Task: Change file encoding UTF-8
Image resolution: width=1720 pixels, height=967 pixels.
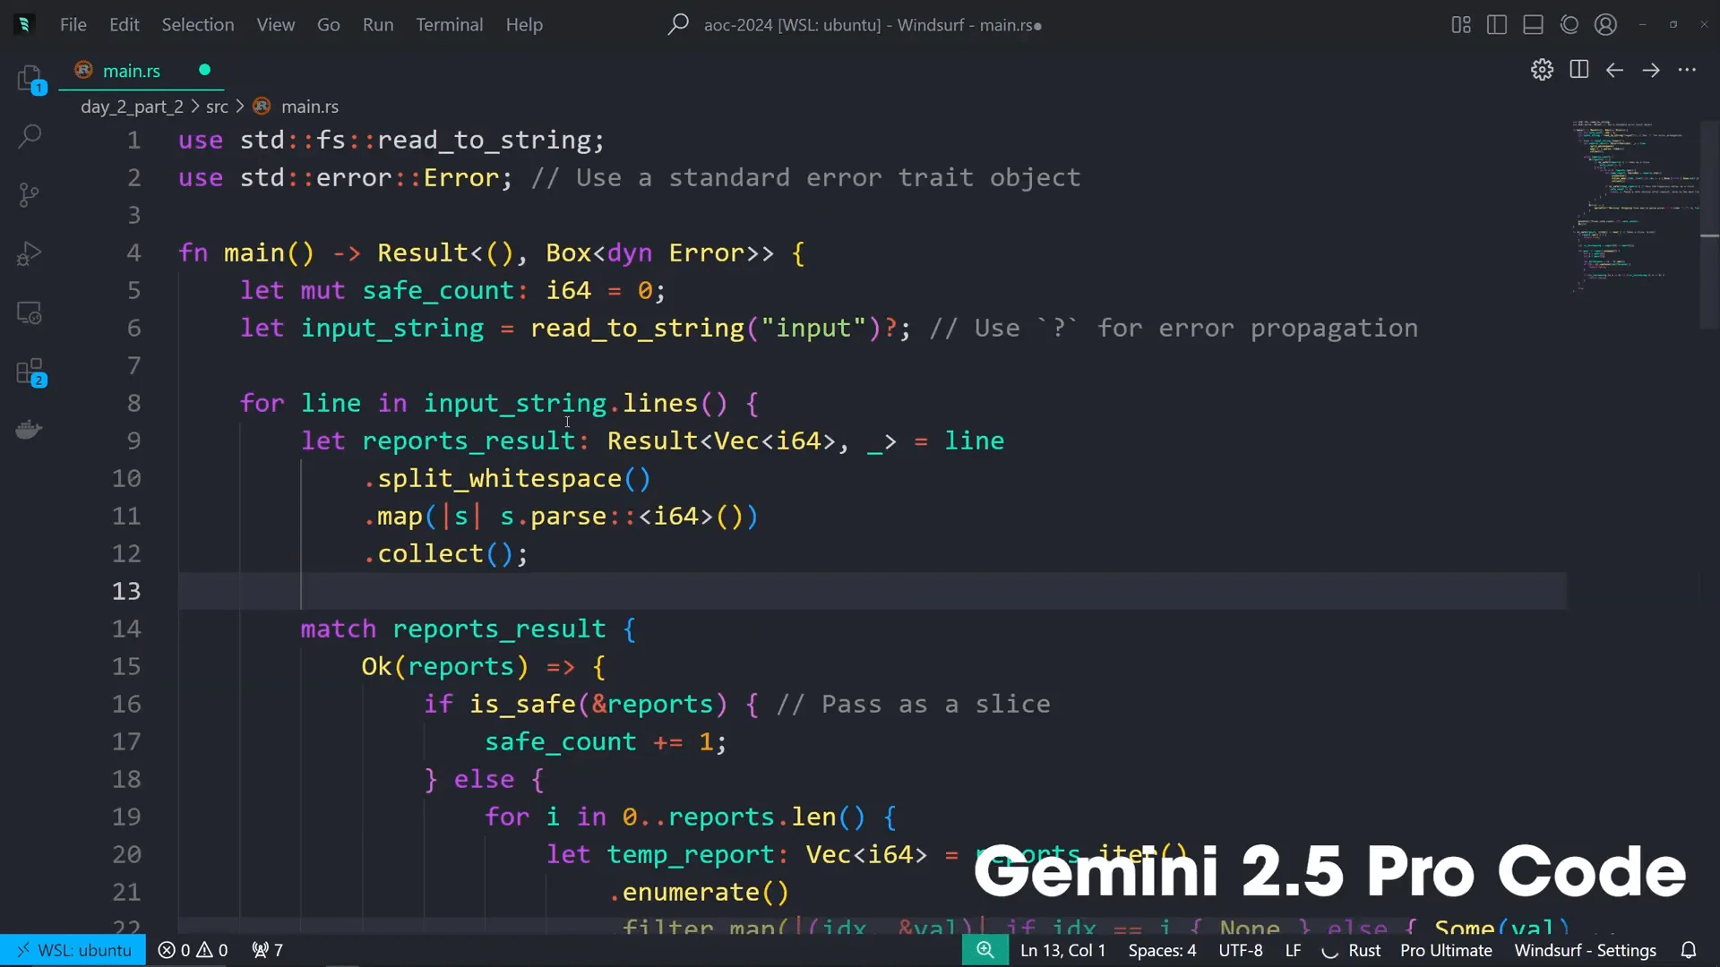Action: [1241, 950]
